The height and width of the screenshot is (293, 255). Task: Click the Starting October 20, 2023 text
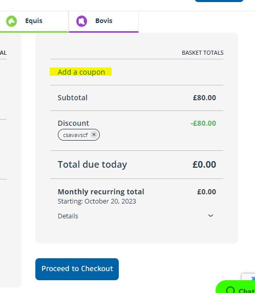click(97, 201)
